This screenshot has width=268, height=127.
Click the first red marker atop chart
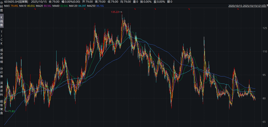click(34, 9)
